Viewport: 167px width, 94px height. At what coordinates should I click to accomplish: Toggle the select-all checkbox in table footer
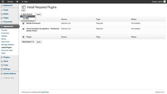coord(23,37)
